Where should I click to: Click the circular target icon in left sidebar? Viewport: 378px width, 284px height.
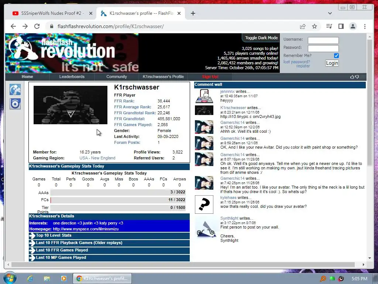tap(15, 104)
